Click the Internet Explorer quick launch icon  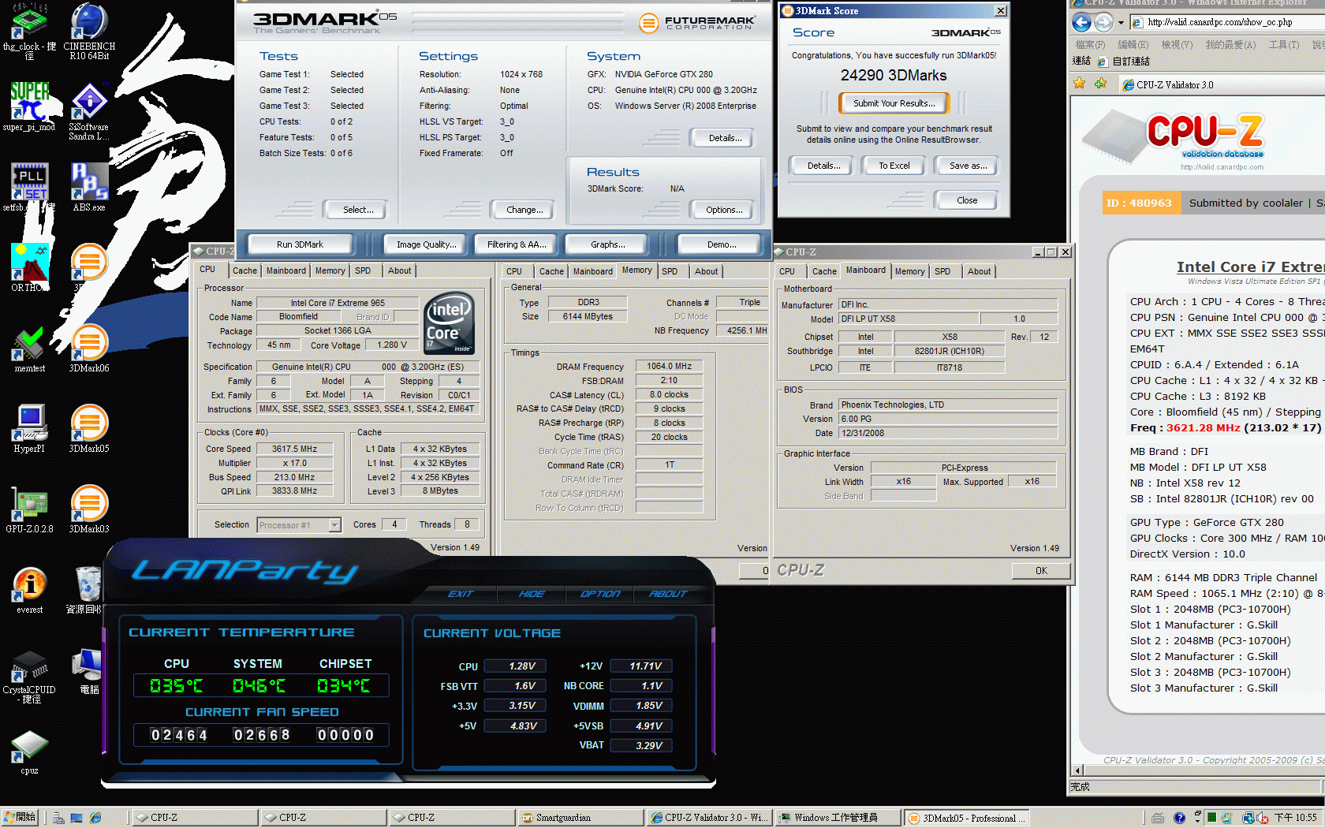[95, 818]
